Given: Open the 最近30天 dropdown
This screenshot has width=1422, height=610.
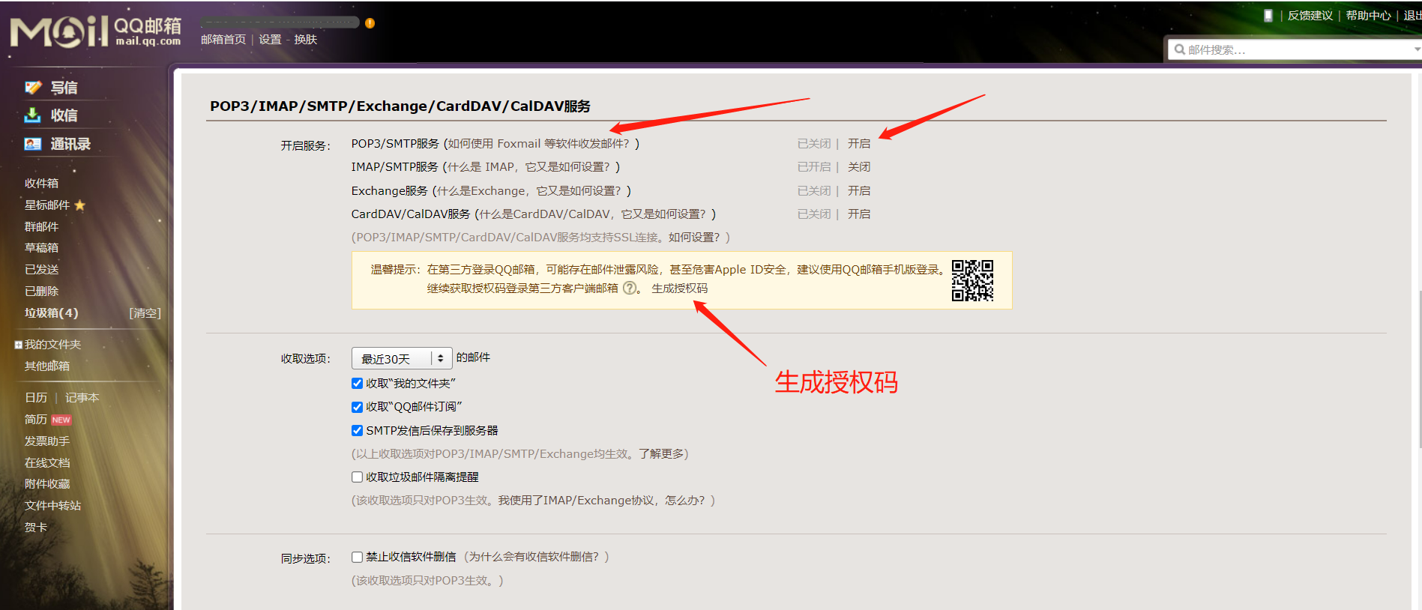Looking at the screenshot, I should click(402, 359).
